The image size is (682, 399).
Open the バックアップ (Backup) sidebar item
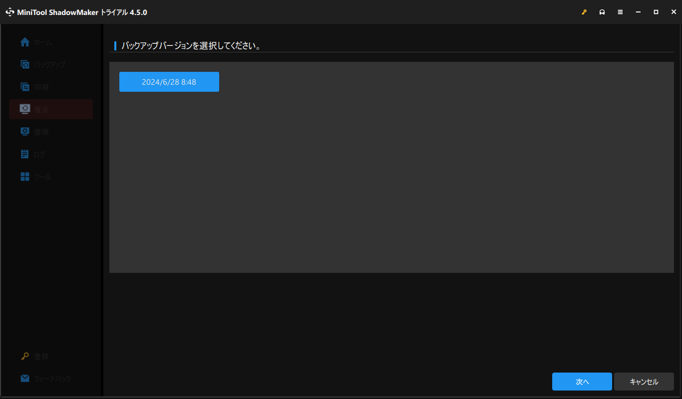(x=51, y=64)
